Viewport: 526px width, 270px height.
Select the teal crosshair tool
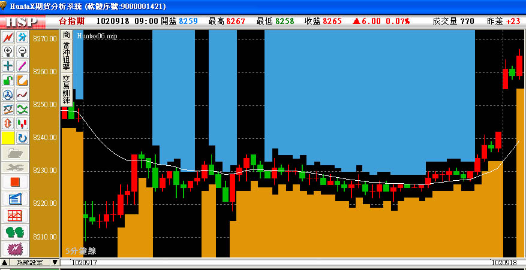click(x=8, y=66)
